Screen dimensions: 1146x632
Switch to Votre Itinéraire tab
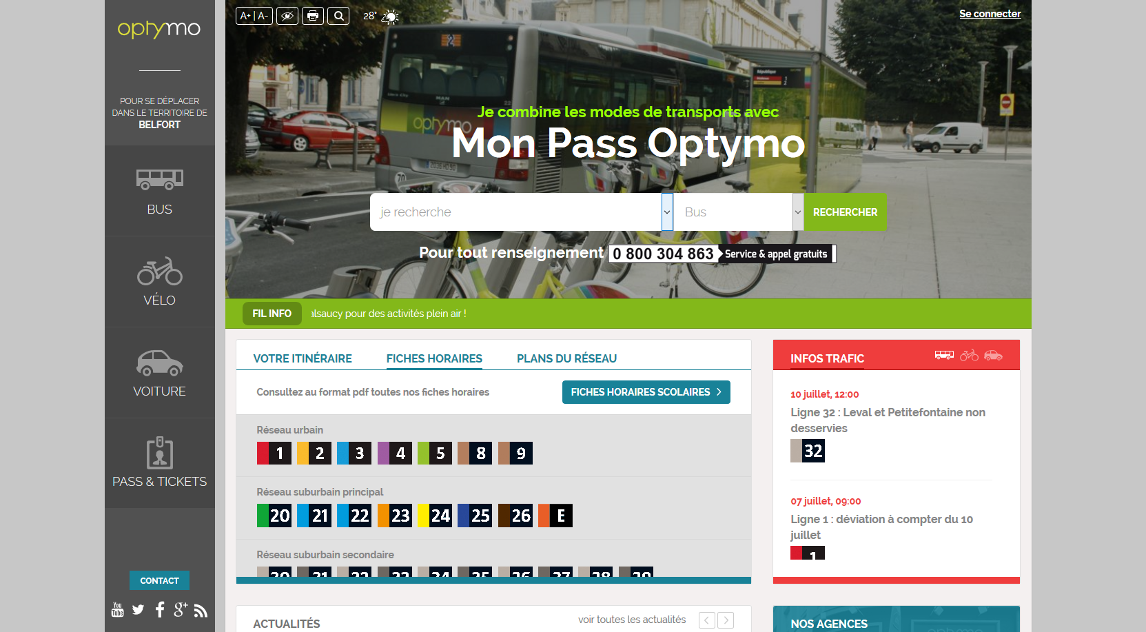point(303,358)
